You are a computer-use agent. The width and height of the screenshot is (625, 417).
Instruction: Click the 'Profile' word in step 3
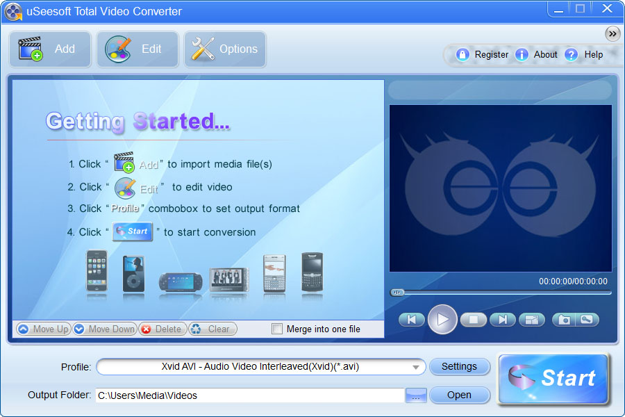click(125, 208)
